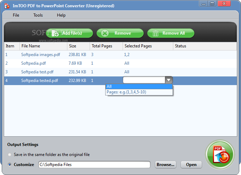Minimize the converter window
241x175 pixels.
(x=203, y=4)
